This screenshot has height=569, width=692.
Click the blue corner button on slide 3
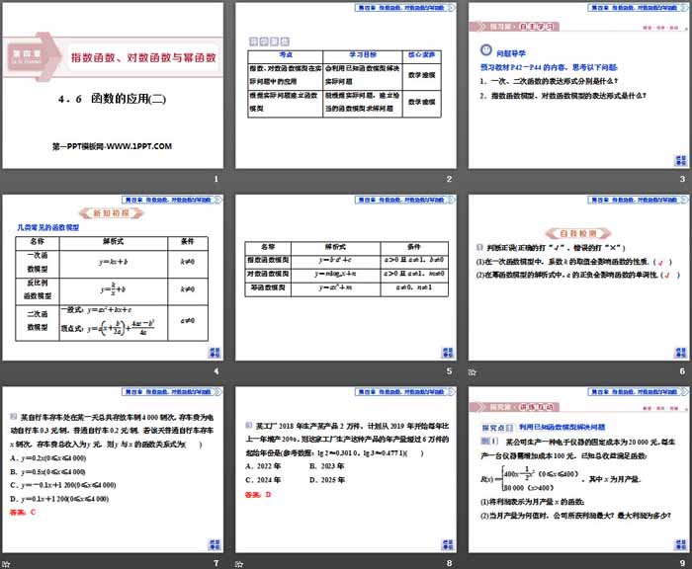coord(680,160)
